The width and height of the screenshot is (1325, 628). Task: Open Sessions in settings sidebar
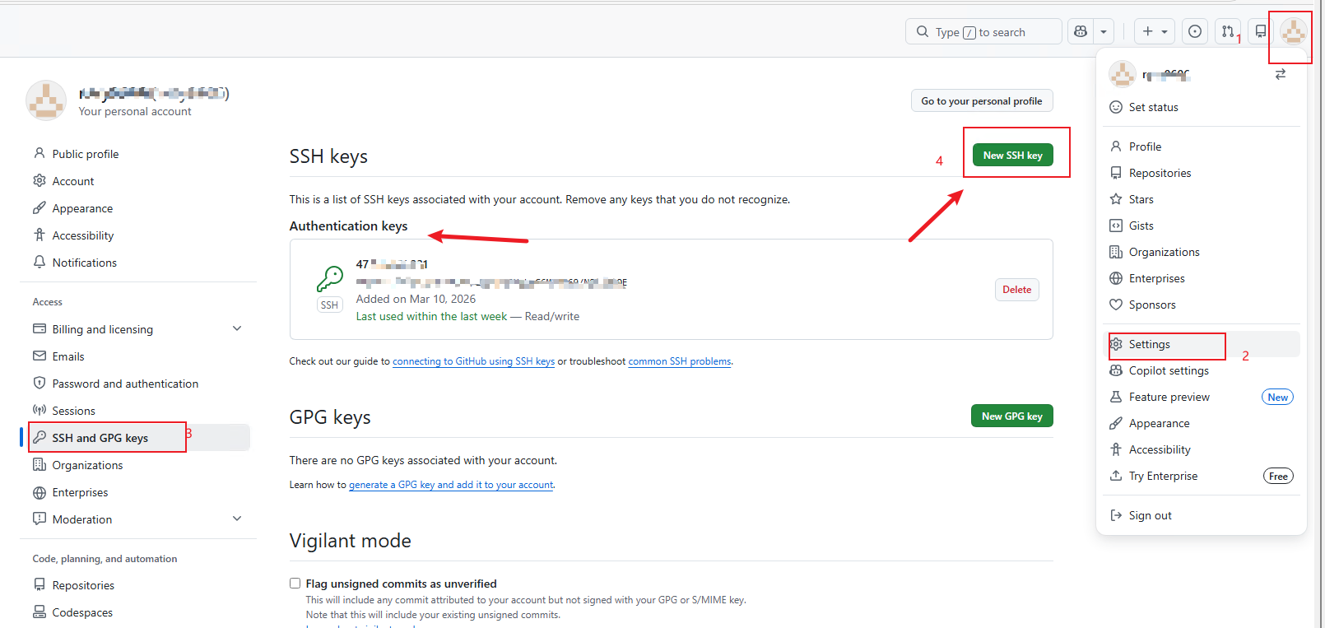(138, 411)
